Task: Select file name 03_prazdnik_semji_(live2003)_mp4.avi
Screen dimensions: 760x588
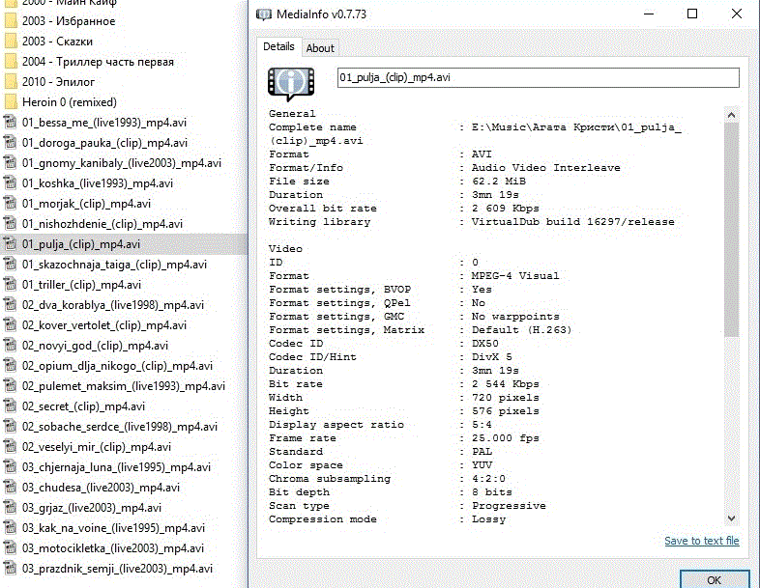Action: (117, 569)
